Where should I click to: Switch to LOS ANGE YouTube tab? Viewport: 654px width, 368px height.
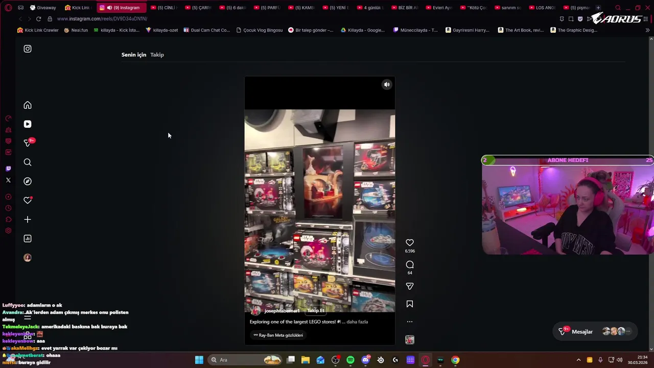(x=542, y=8)
